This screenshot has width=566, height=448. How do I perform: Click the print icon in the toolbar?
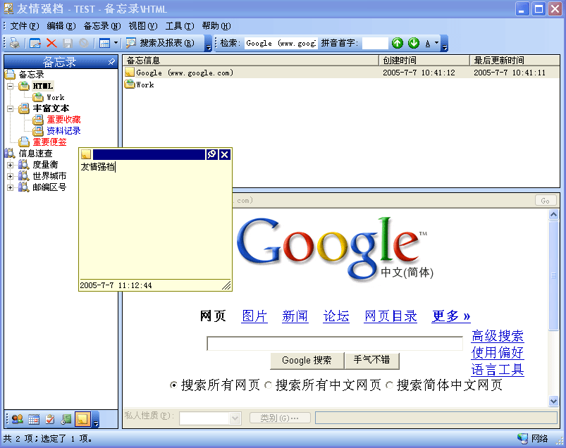coord(14,43)
